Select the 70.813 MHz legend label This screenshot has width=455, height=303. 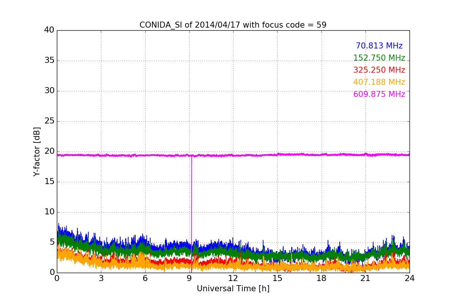point(379,46)
